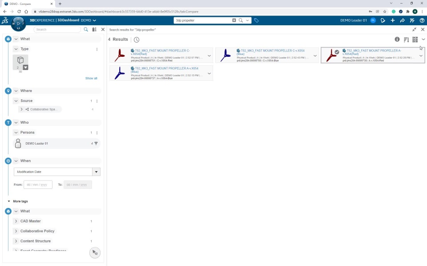This screenshot has width=427, height=266.
Task: Click the tags icon next to the top search
Action: click(x=256, y=20)
